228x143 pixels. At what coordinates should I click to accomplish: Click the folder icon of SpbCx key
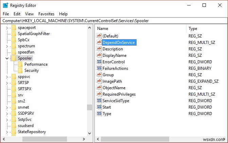tap(14, 40)
